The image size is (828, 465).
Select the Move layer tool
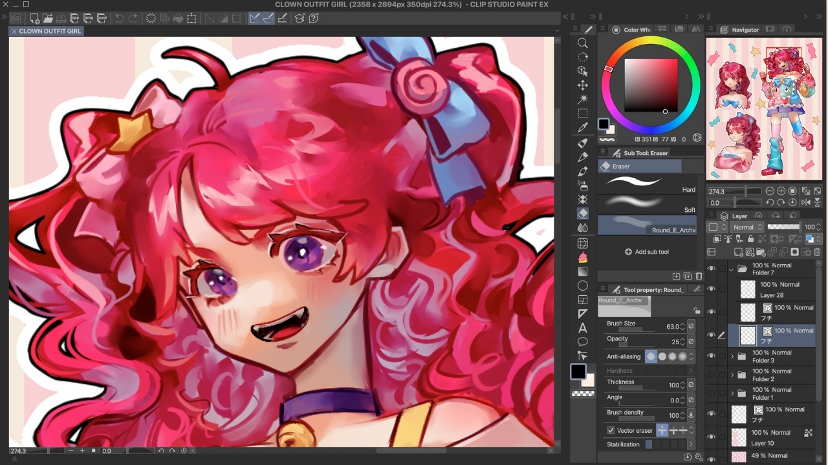582,85
